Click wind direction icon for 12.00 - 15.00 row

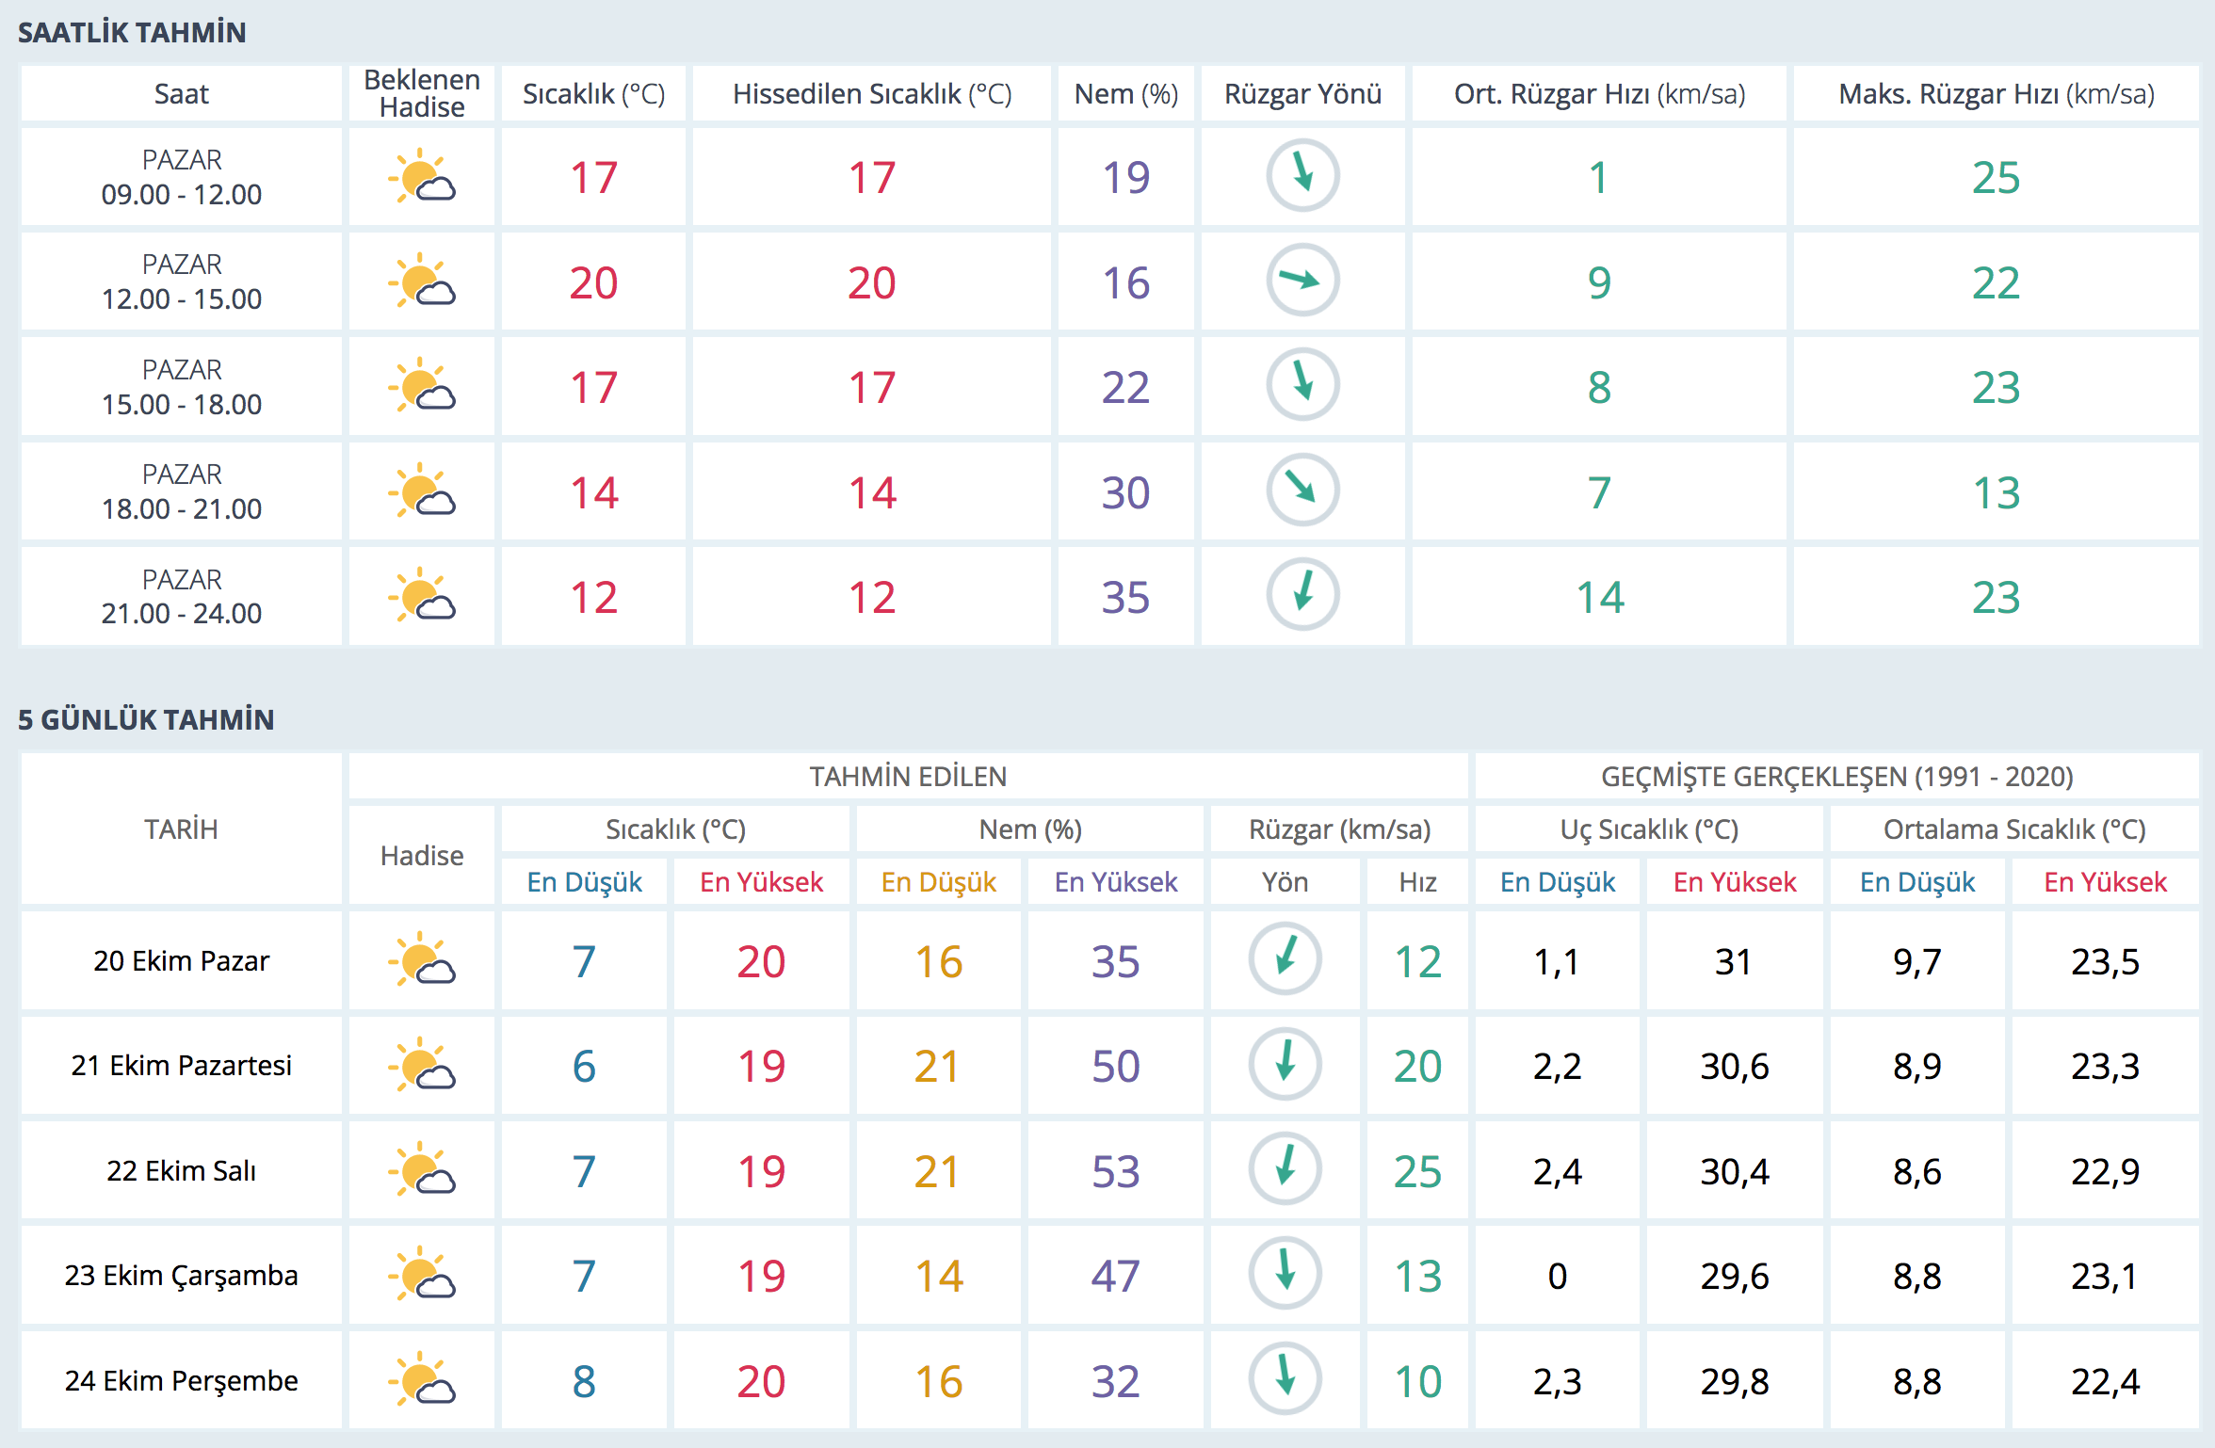pyautogui.click(x=1302, y=281)
